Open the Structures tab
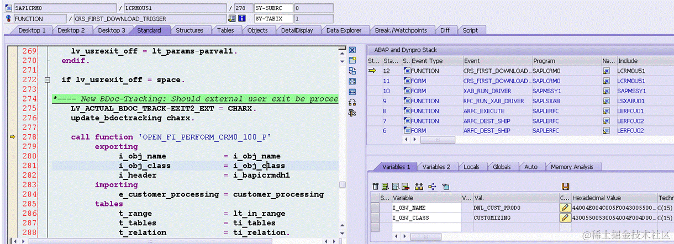Screen dimensions: 674x244 tap(189, 30)
